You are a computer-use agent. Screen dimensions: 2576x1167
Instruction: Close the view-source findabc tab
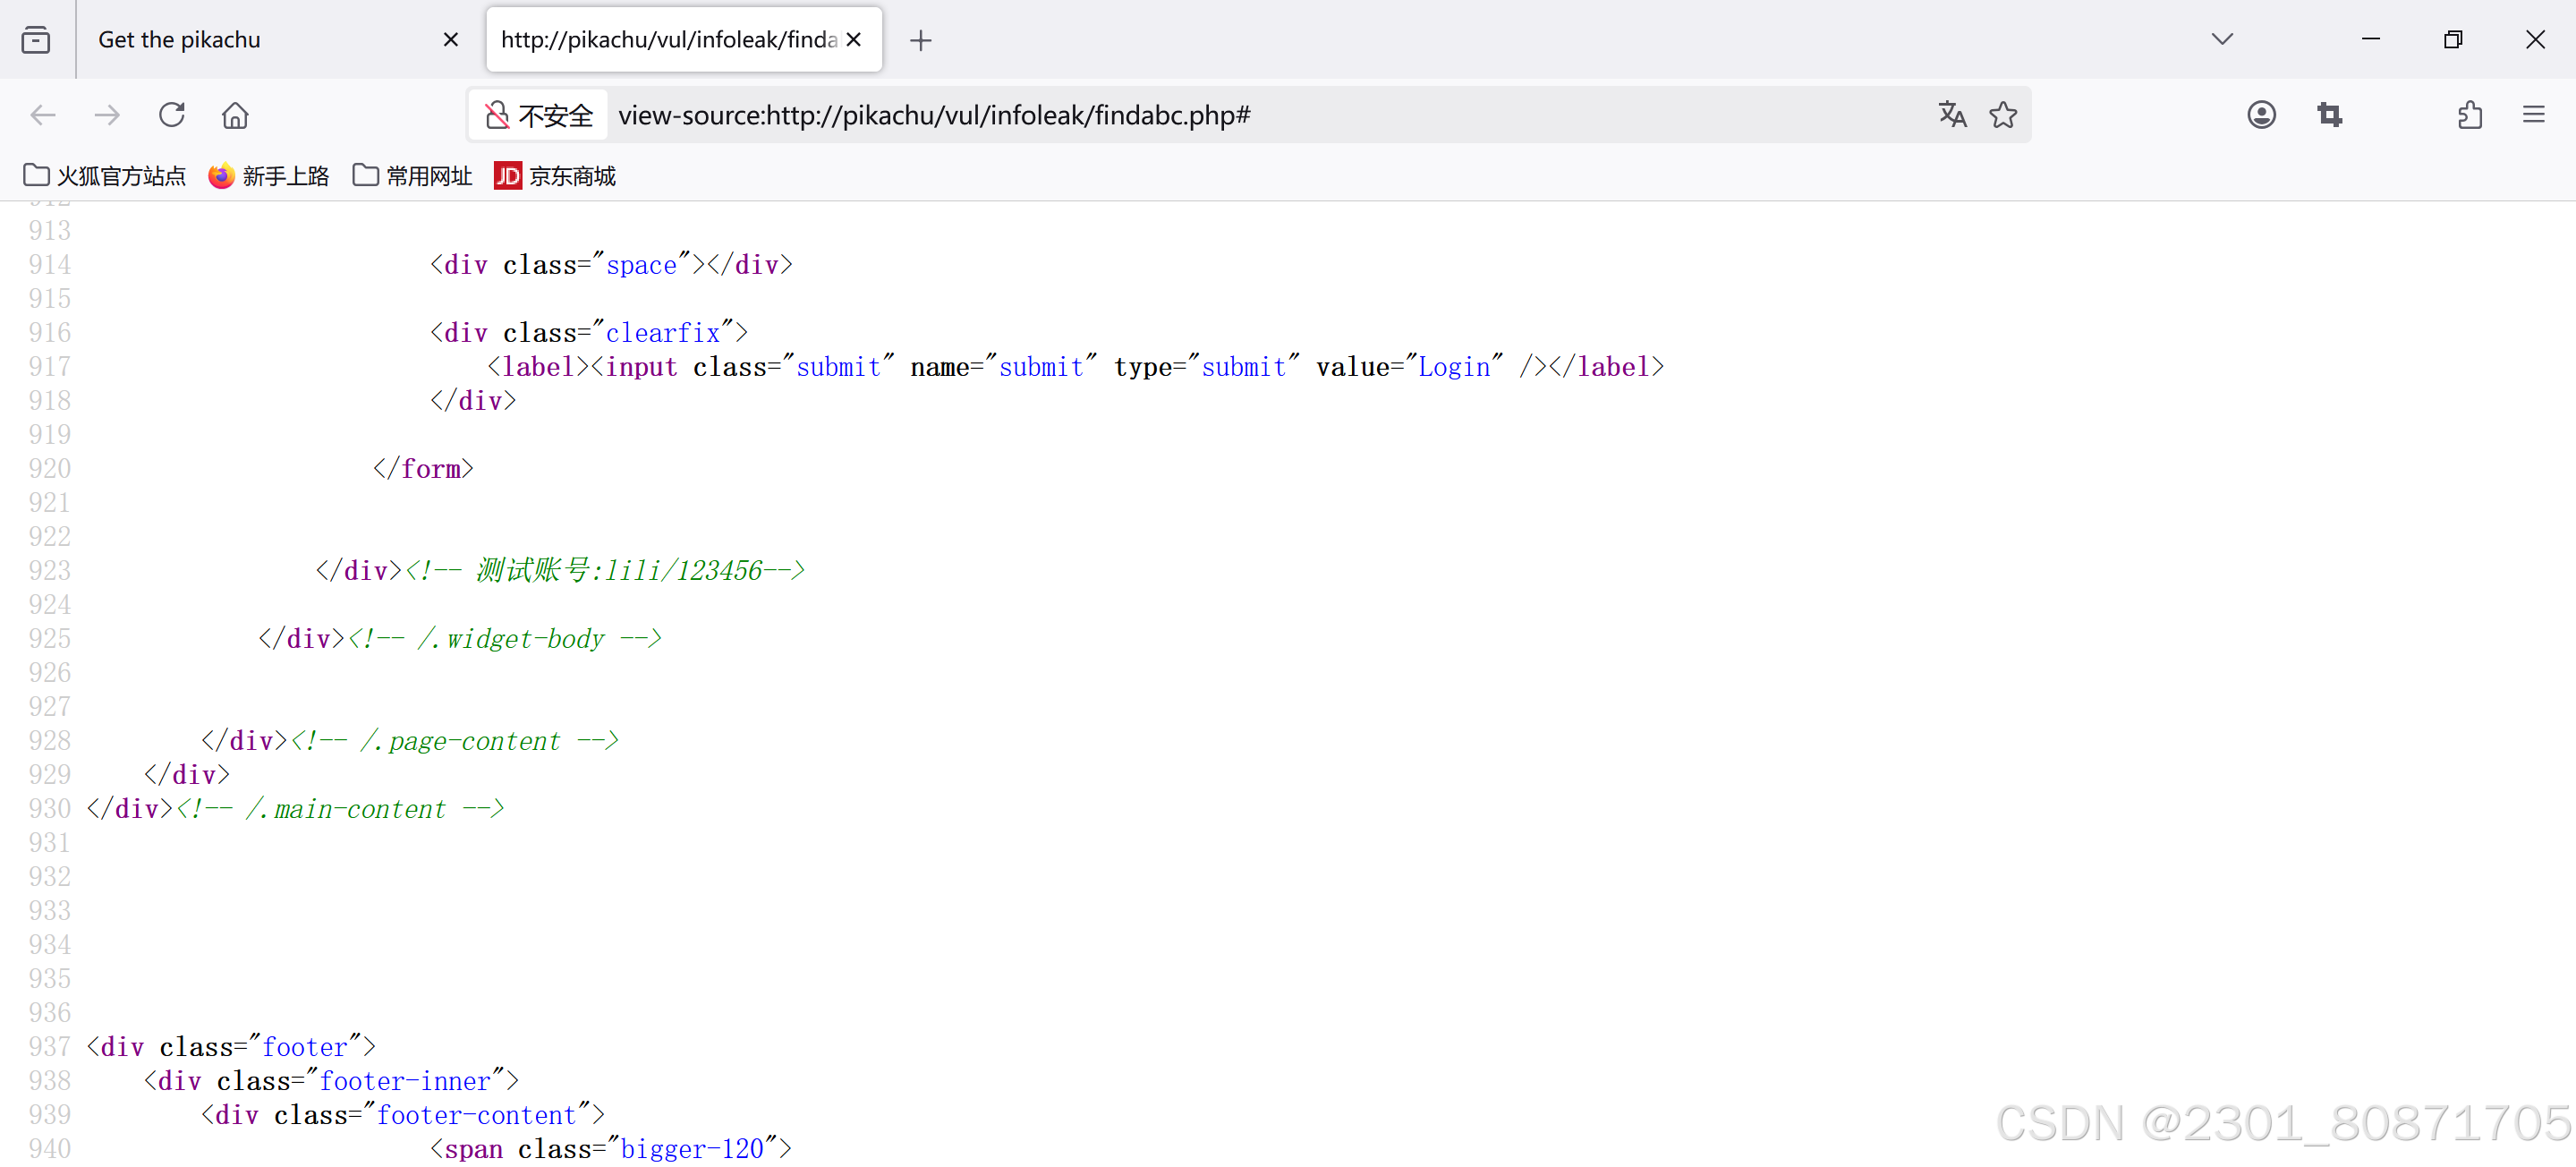[853, 40]
